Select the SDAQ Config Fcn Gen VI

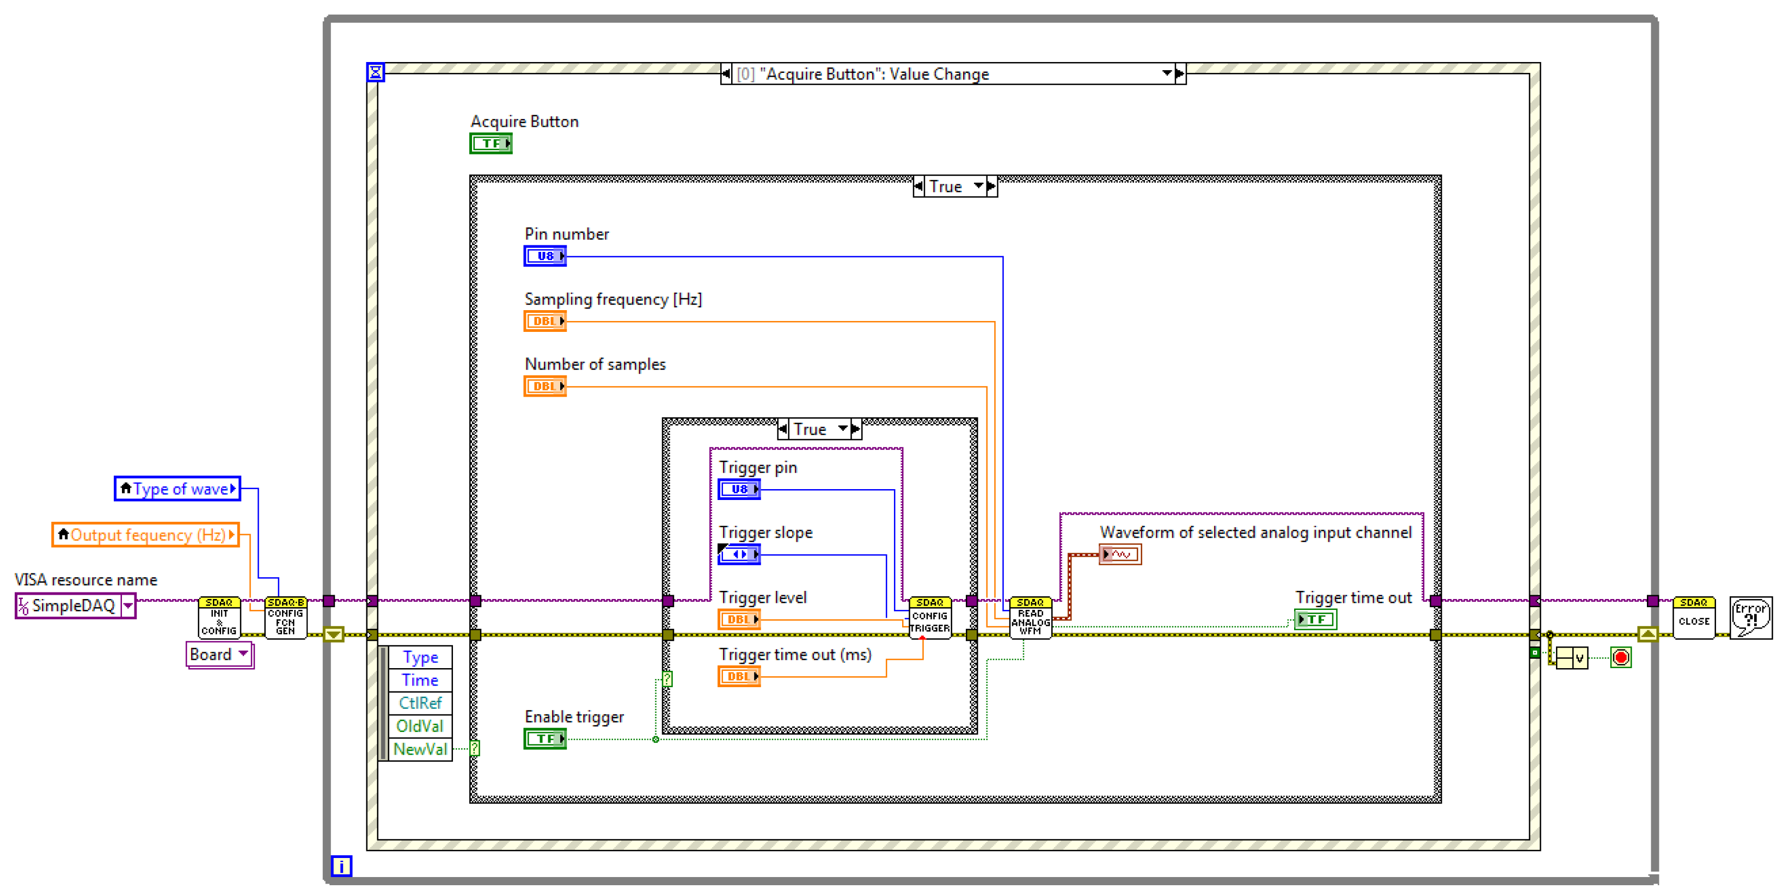point(285,618)
